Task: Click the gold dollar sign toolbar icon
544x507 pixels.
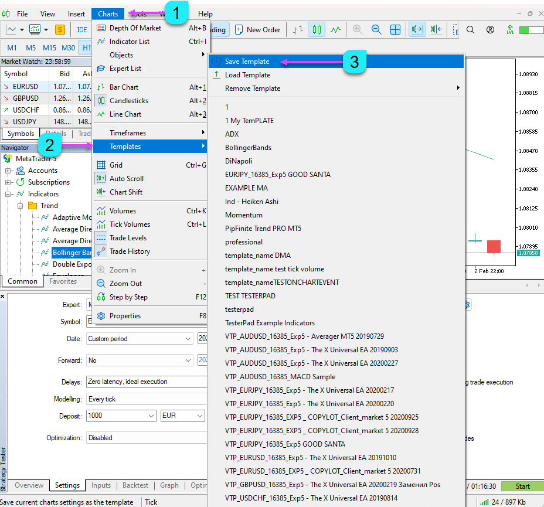Action: coord(60,29)
